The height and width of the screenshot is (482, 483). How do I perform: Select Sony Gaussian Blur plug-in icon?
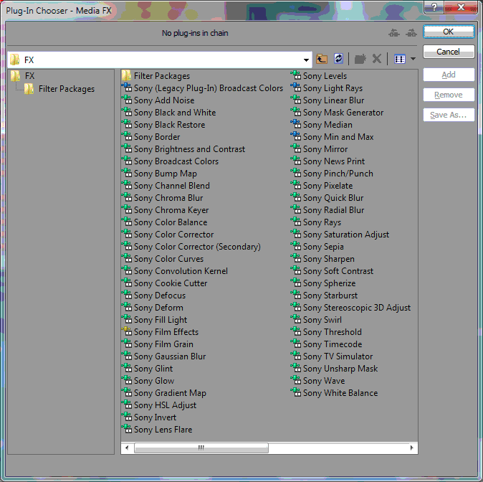point(126,356)
